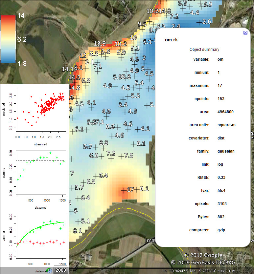Click the predicted vs observed scatter plot
254x274 pixels.
coord(34,115)
